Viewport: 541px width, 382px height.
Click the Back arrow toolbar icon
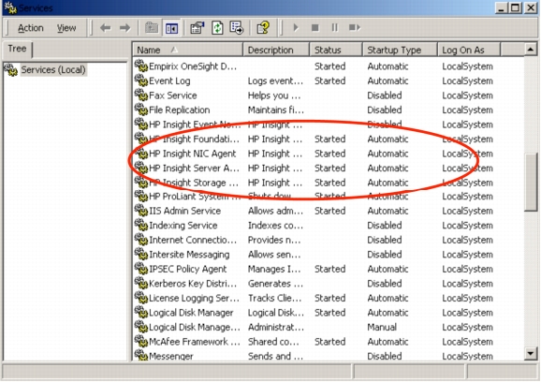105,27
